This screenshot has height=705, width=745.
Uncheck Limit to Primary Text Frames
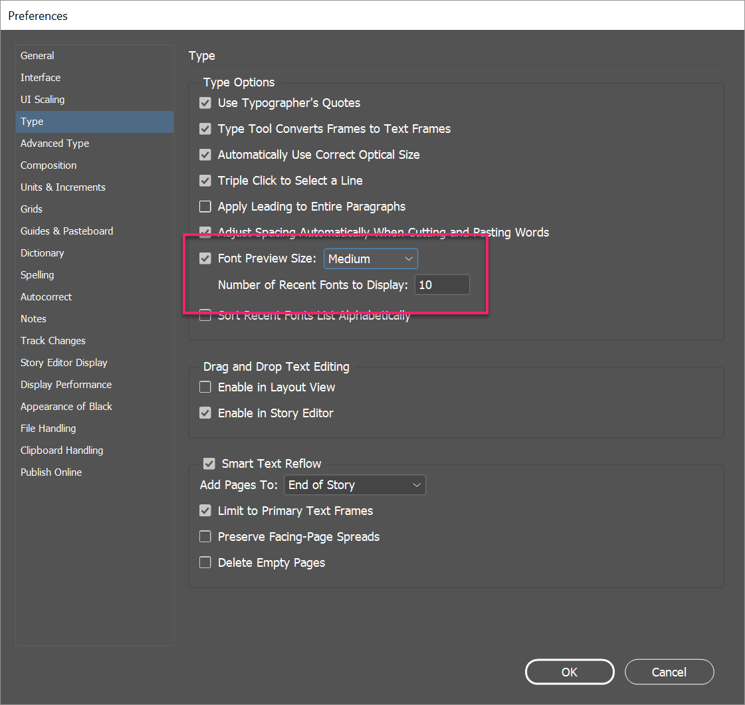pyautogui.click(x=205, y=511)
